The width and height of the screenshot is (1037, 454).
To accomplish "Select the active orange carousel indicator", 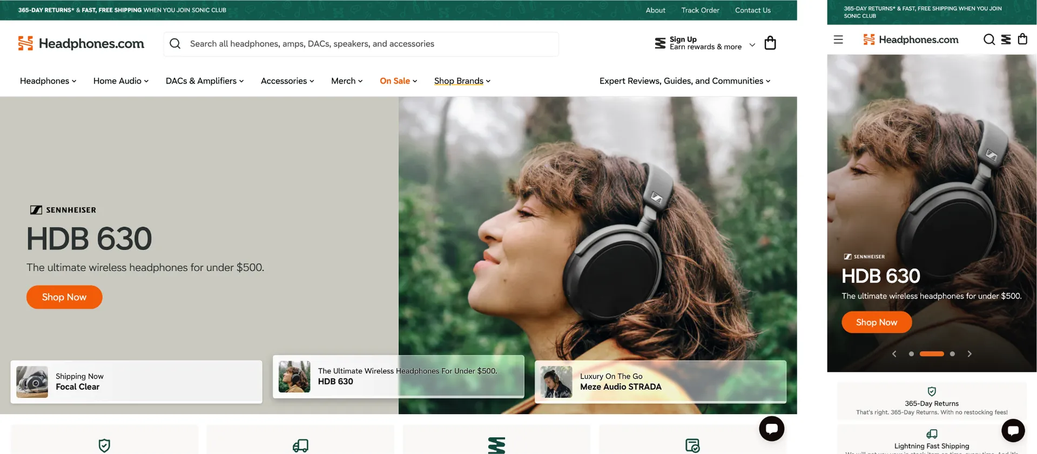I will coord(932,354).
